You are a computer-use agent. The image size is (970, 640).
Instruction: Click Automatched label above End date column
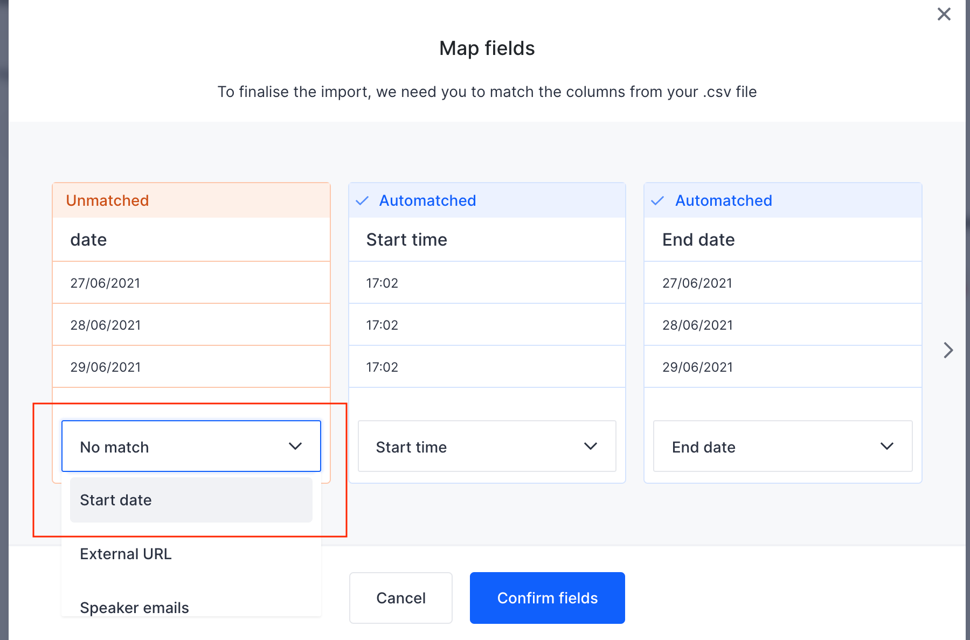click(724, 200)
